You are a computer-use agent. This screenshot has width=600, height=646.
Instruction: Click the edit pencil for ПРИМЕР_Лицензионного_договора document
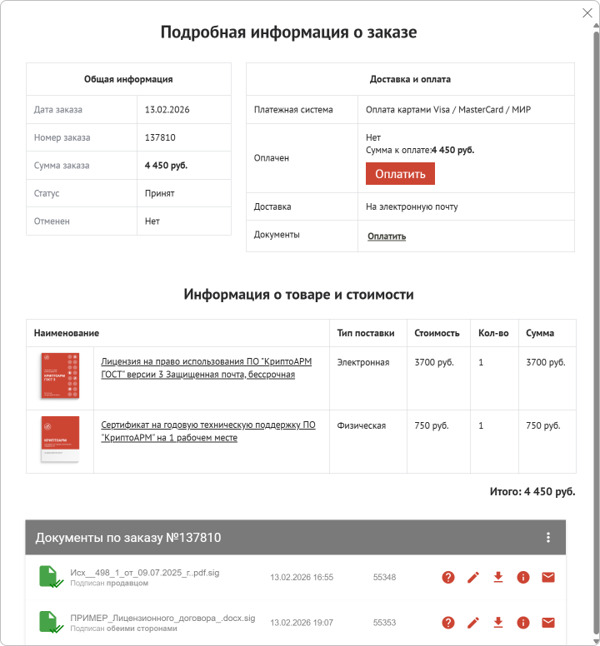pyautogui.click(x=473, y=623)
